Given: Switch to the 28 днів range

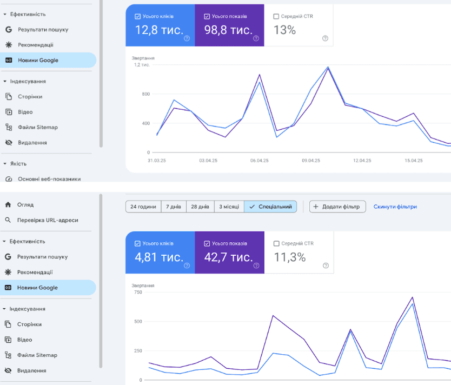Looking at the screenshot, I should [200, 207].
